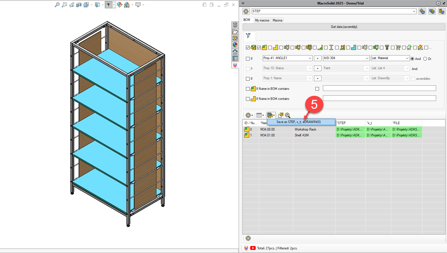Enable the shopping cart filter checkbox
The image size is (447, 253).
[x=393, y=48]
